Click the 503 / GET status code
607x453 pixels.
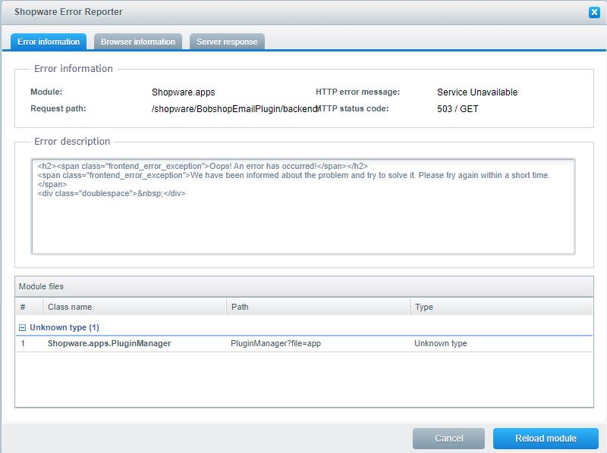[x=458, y=109]
